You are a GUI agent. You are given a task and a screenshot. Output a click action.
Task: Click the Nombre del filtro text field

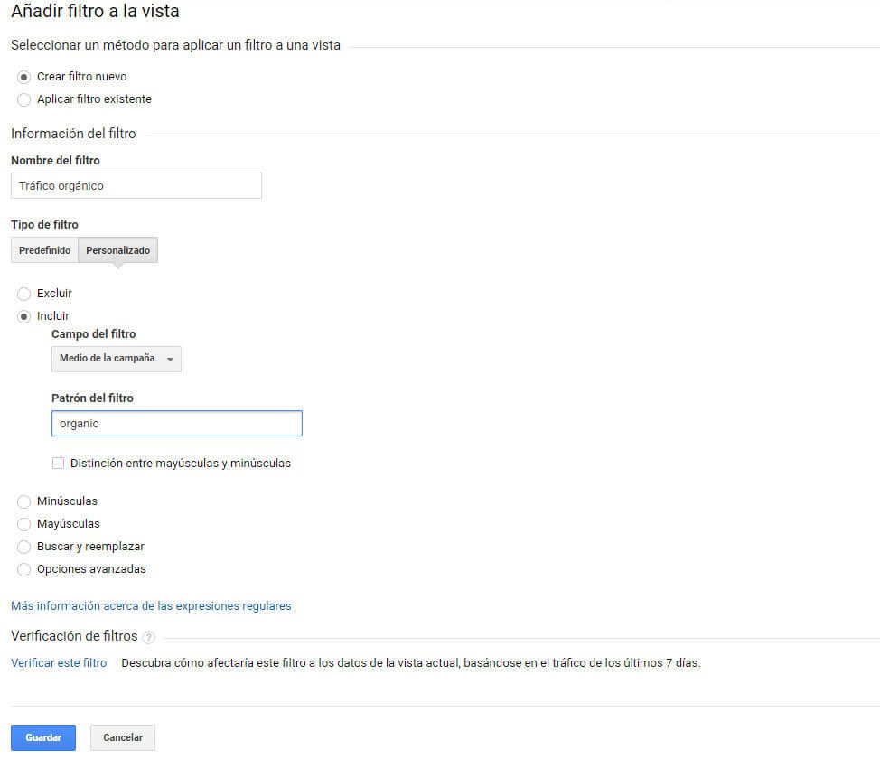[x=136, y=186]
